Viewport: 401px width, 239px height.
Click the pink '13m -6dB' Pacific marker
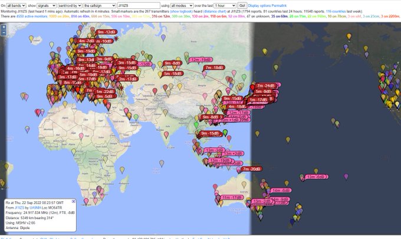(x=317, y=177)
